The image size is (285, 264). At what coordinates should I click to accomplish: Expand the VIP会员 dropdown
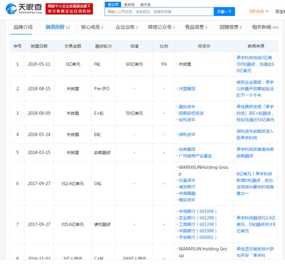(x=257, y=12)
